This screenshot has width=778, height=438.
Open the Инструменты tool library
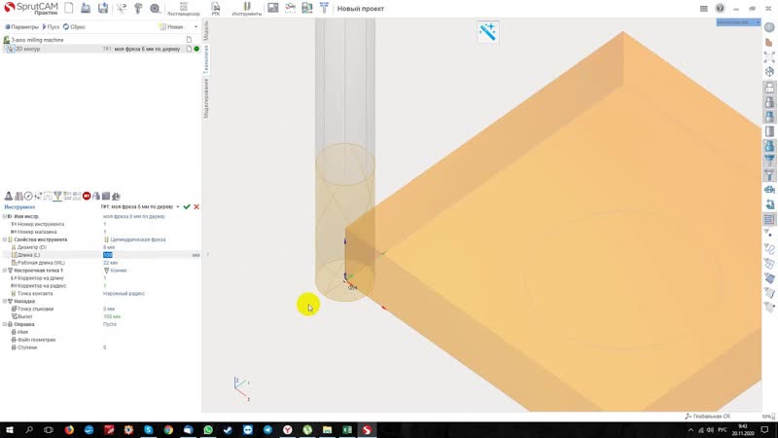click(x=246, y=9)
